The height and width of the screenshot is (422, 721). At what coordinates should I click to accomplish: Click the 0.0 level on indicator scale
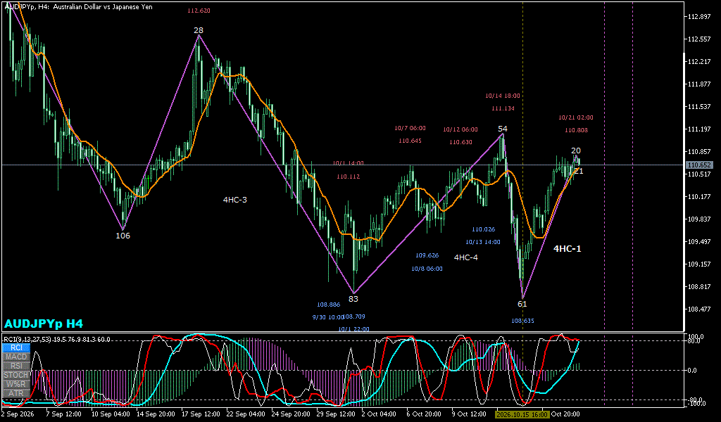coord(691,370)
